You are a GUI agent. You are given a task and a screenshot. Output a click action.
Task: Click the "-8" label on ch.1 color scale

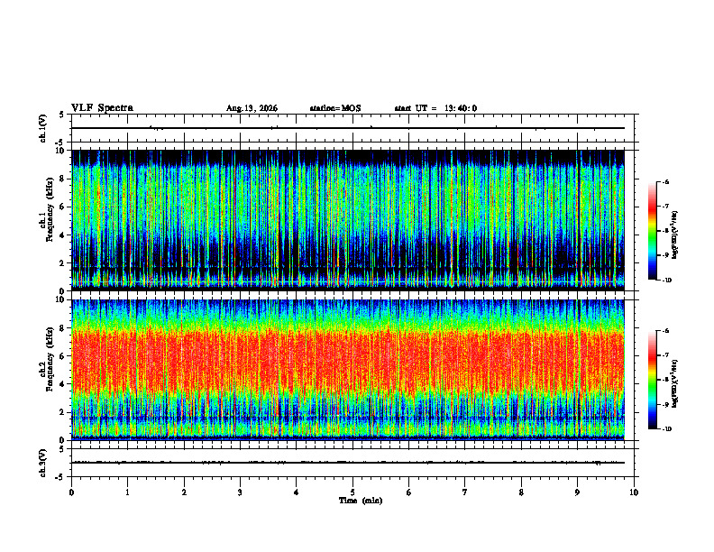(665, 231)
